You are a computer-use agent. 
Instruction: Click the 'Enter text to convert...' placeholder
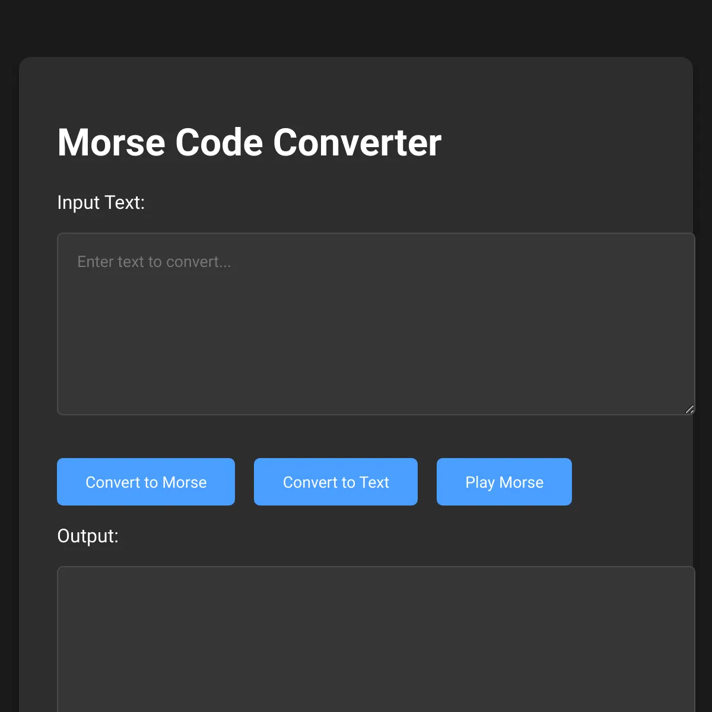point(154,262)
